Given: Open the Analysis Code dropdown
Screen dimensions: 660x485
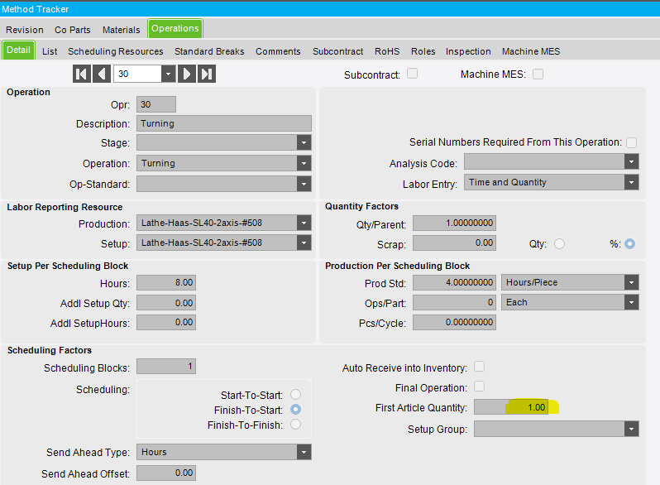Looking at the screenshot, I should (631, 161).
